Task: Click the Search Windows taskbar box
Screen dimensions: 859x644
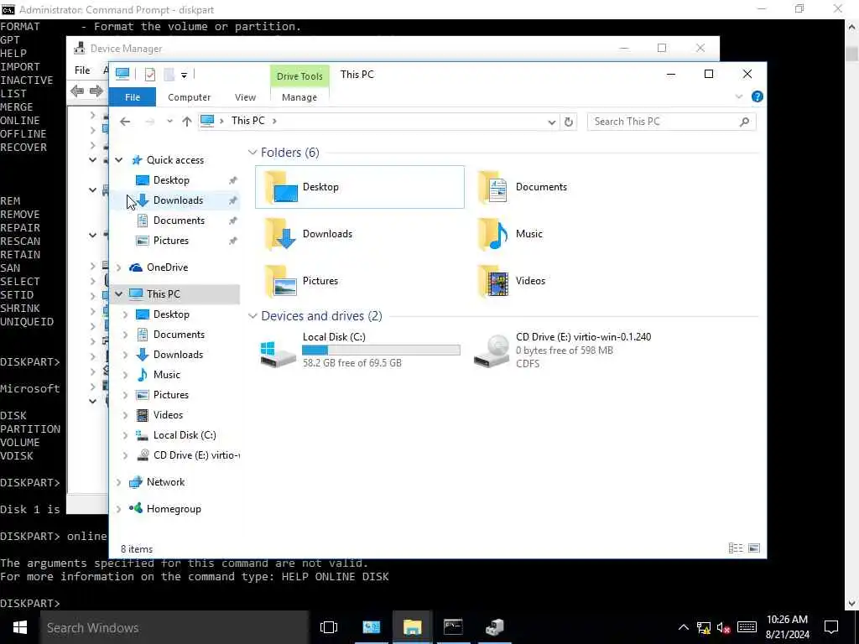Action: point(174,627)
